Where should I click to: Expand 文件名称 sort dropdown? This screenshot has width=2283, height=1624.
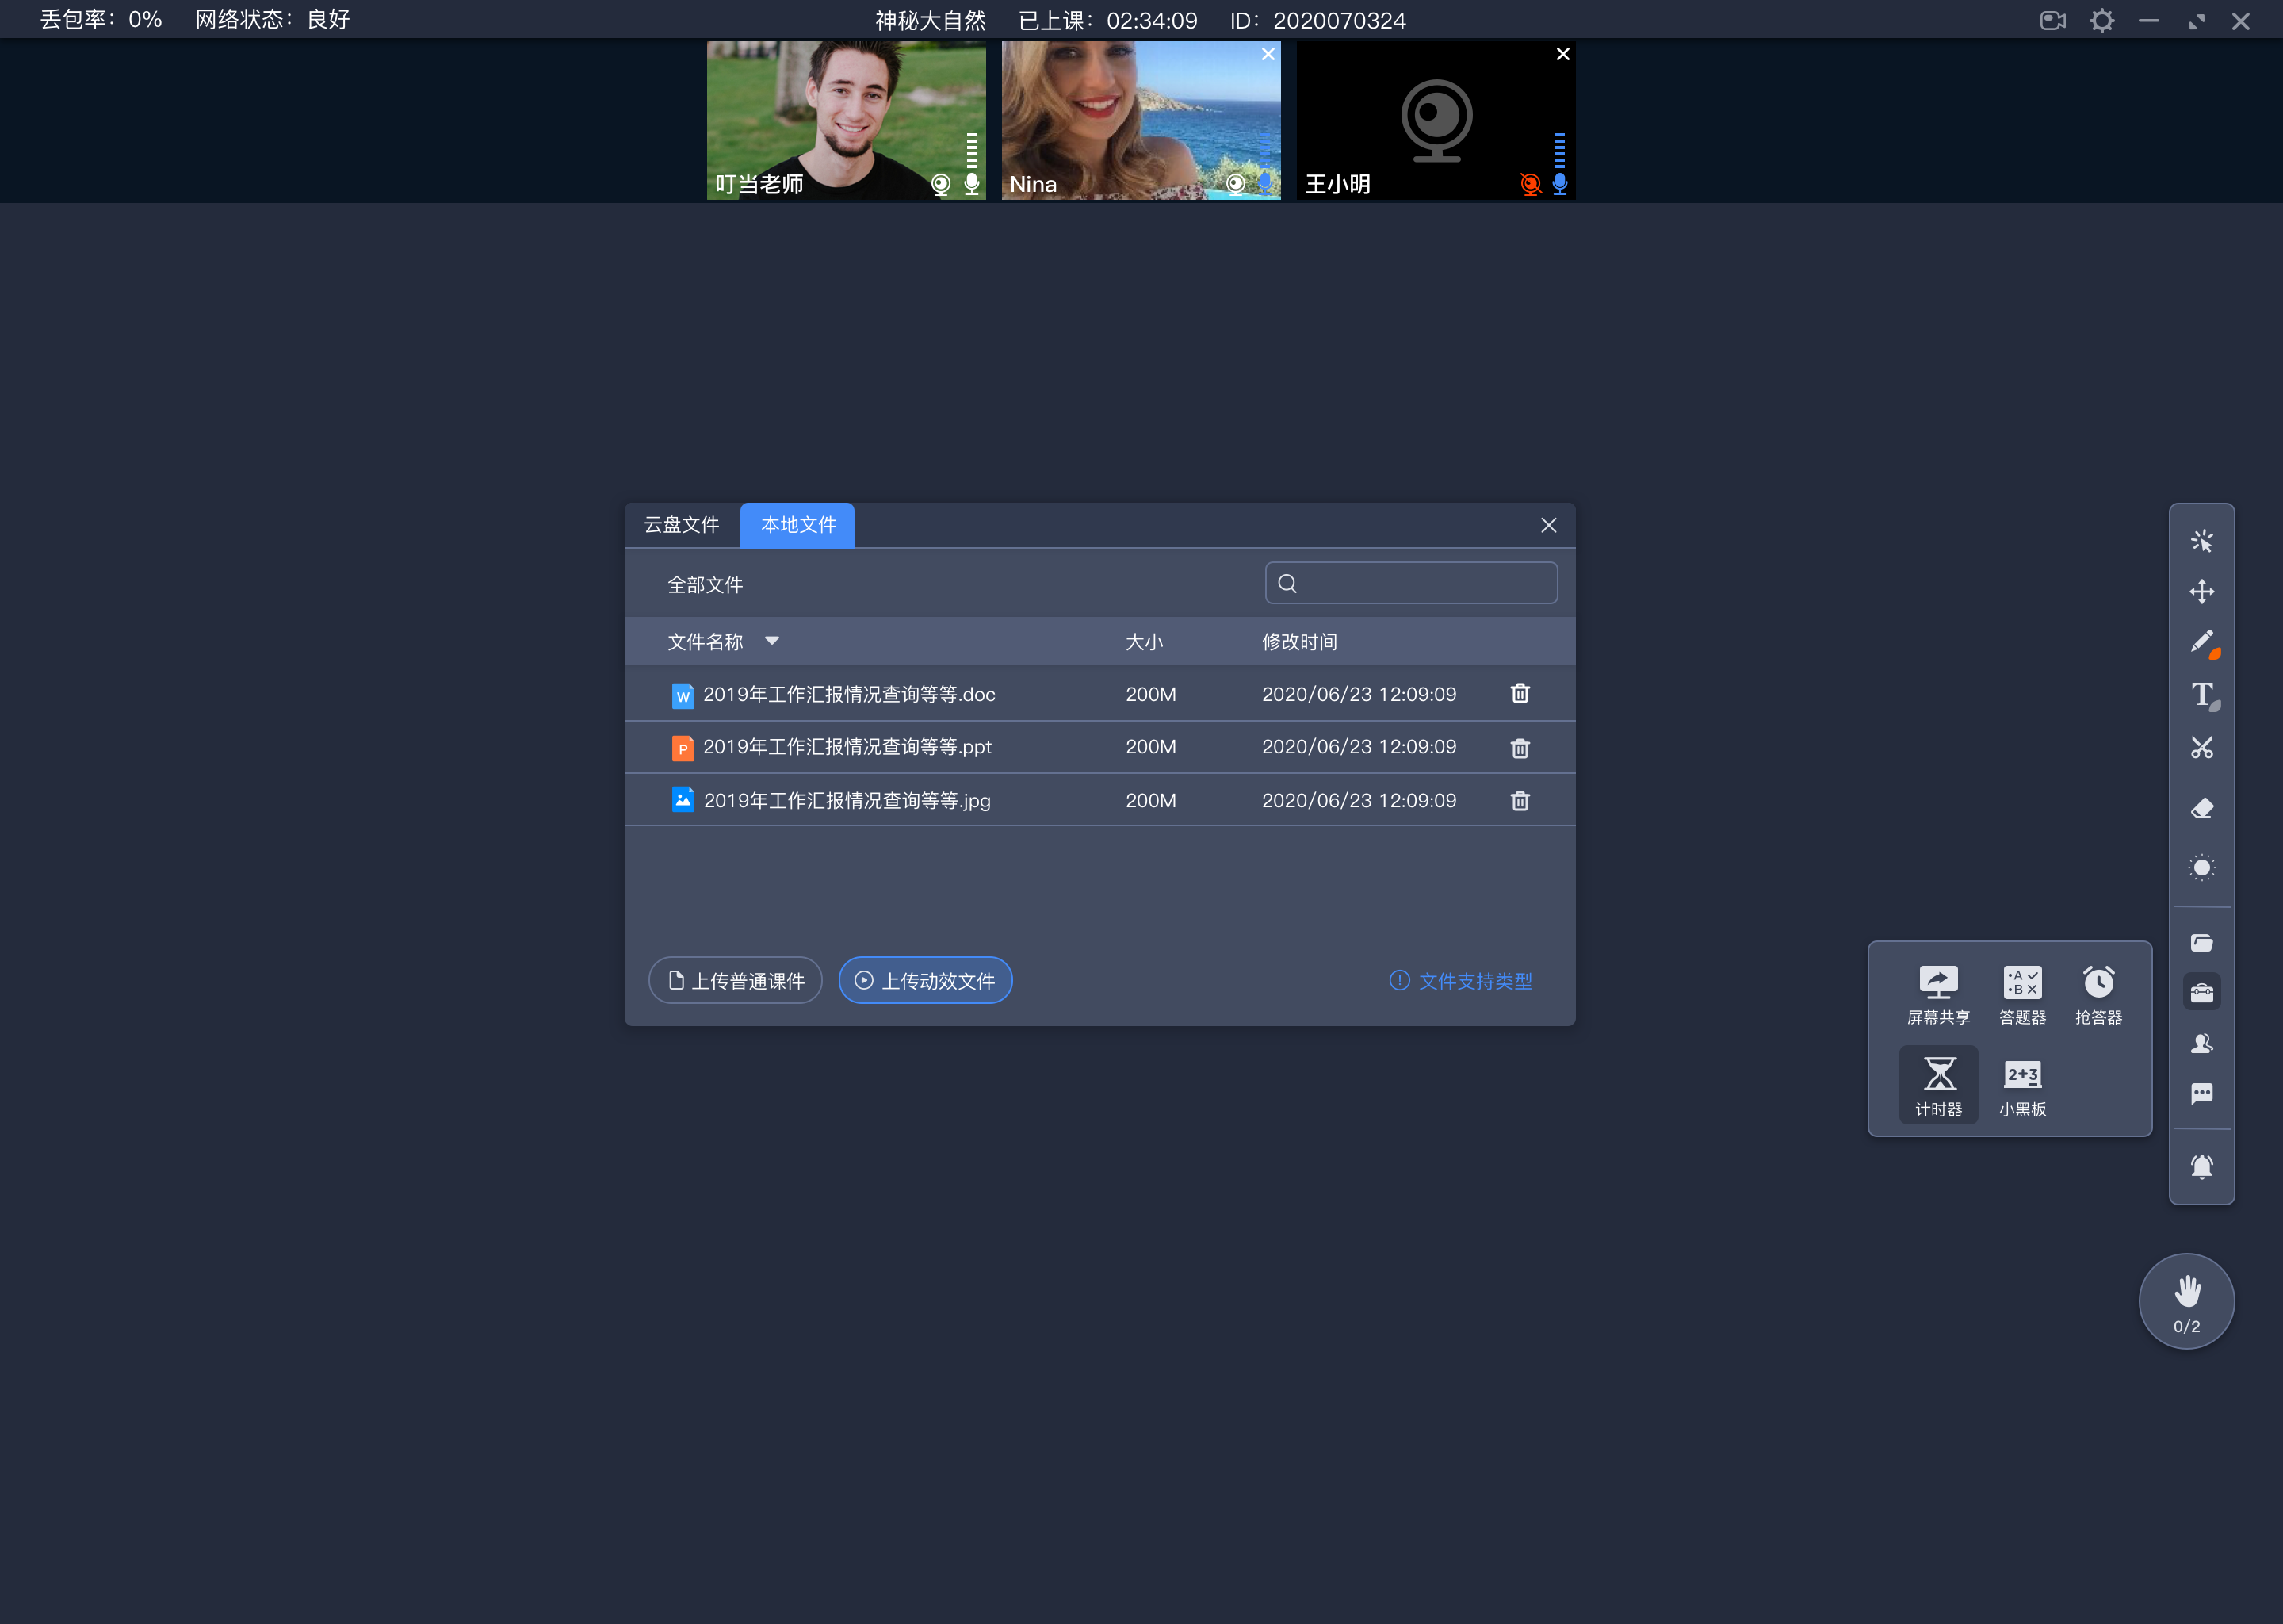[773, 640]
